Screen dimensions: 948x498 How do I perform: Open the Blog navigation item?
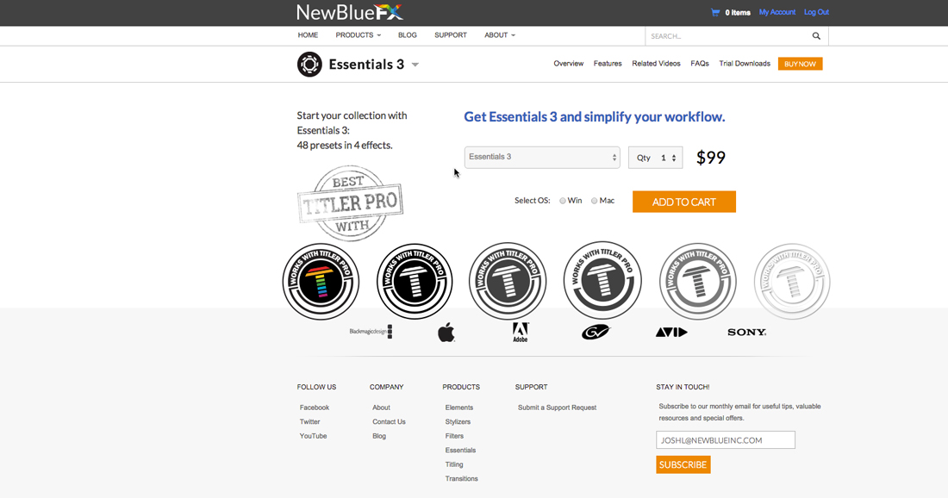tap(408, 35)
